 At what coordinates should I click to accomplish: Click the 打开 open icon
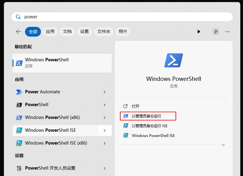[x=125, y=106]
